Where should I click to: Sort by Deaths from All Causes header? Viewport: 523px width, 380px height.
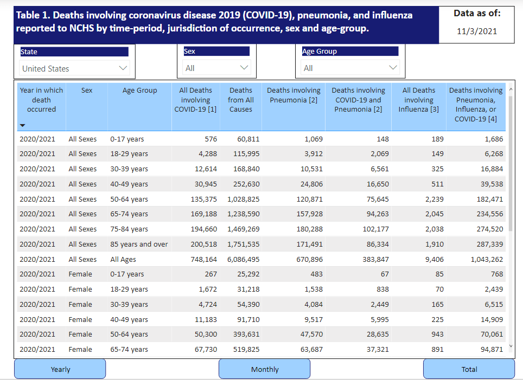coord(240,100)
